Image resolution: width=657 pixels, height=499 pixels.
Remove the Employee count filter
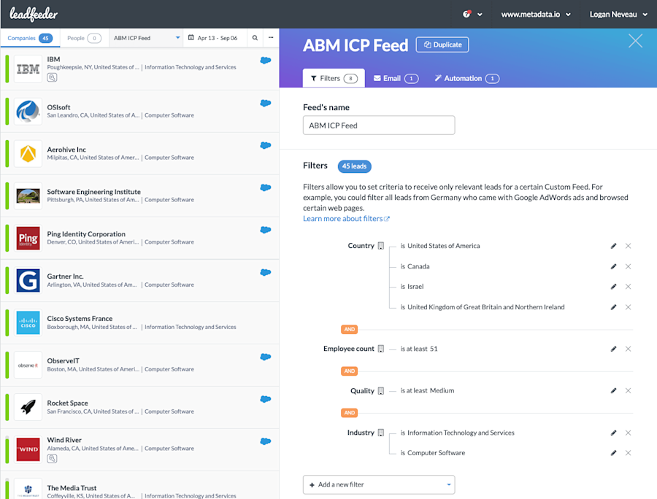tap(628, 349)
